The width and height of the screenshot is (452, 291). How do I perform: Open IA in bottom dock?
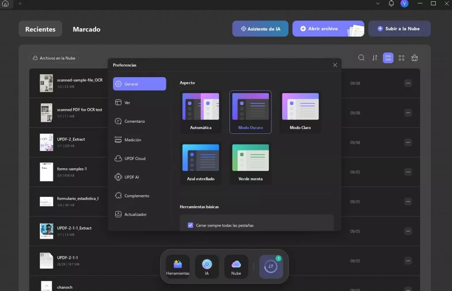click(x=207, y=266)
